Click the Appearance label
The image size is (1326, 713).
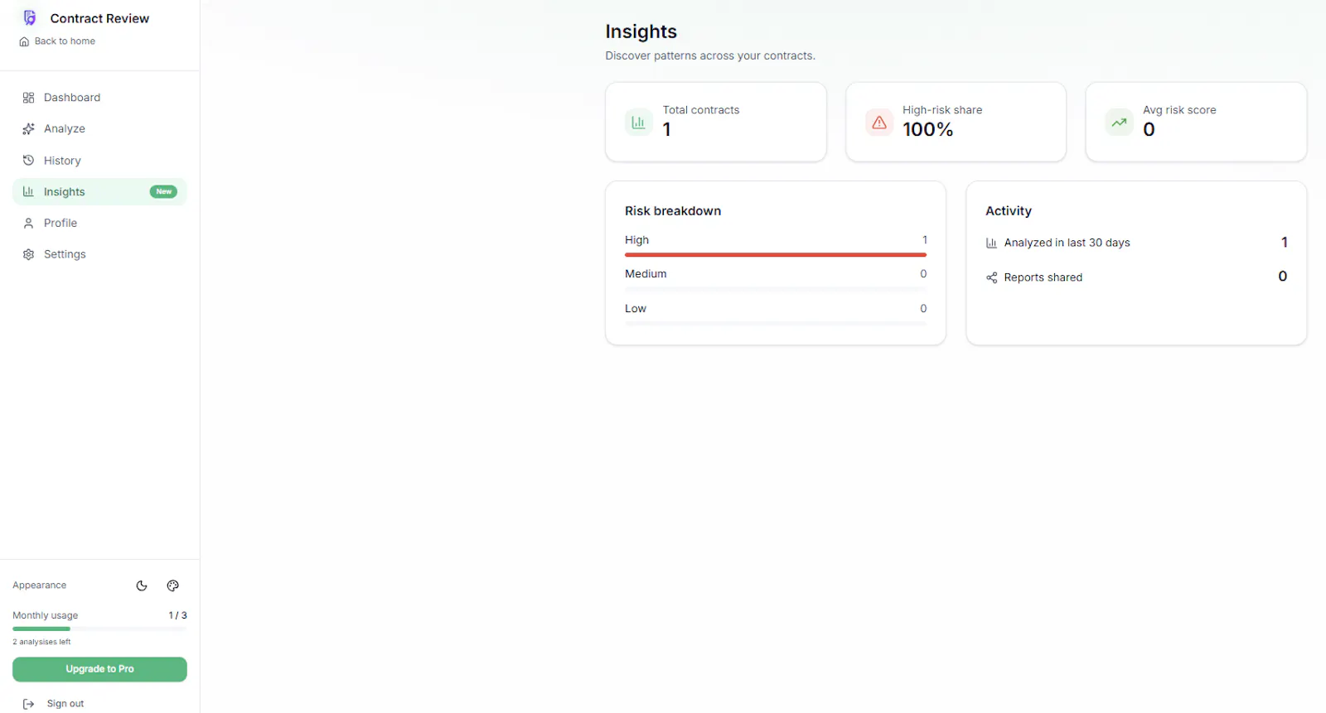[39, 585]
